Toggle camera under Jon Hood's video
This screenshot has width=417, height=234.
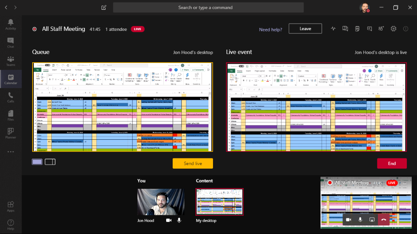[169, 220]
